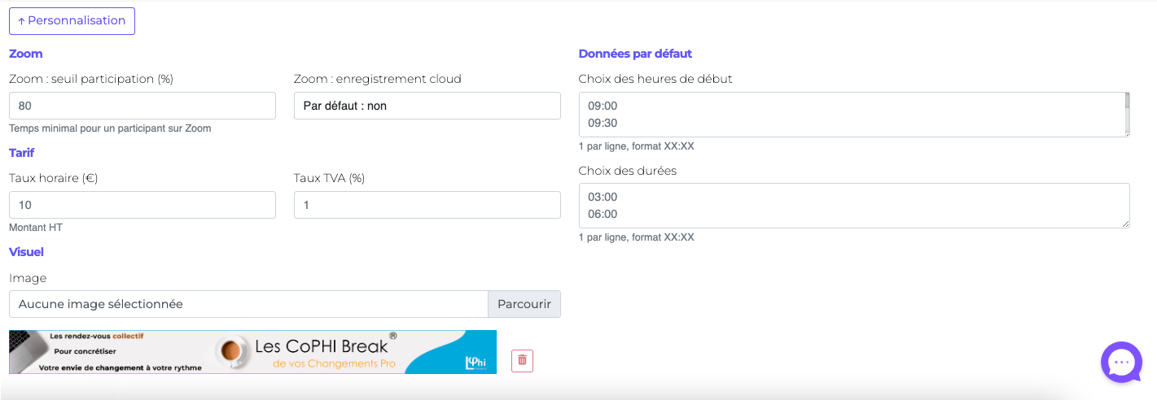1157x400 pixels.
Task: Open the purple chat bubble widget
Action: pyautogui.click(x=1121, y=362)
